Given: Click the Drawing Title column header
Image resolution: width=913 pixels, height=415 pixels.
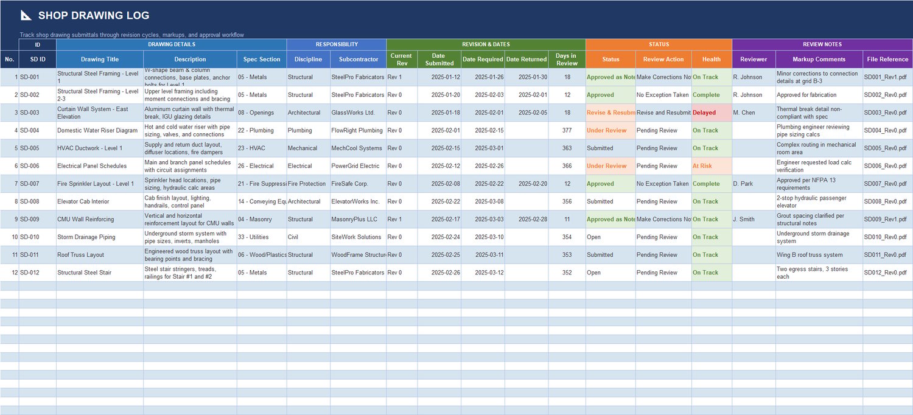Looking at the screenshot, I should [x=100, y=59].
